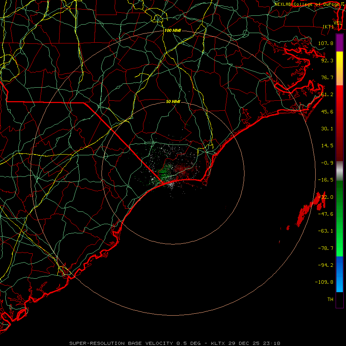
Task: Click the -32.0 legend value
Action: (326, 197)
